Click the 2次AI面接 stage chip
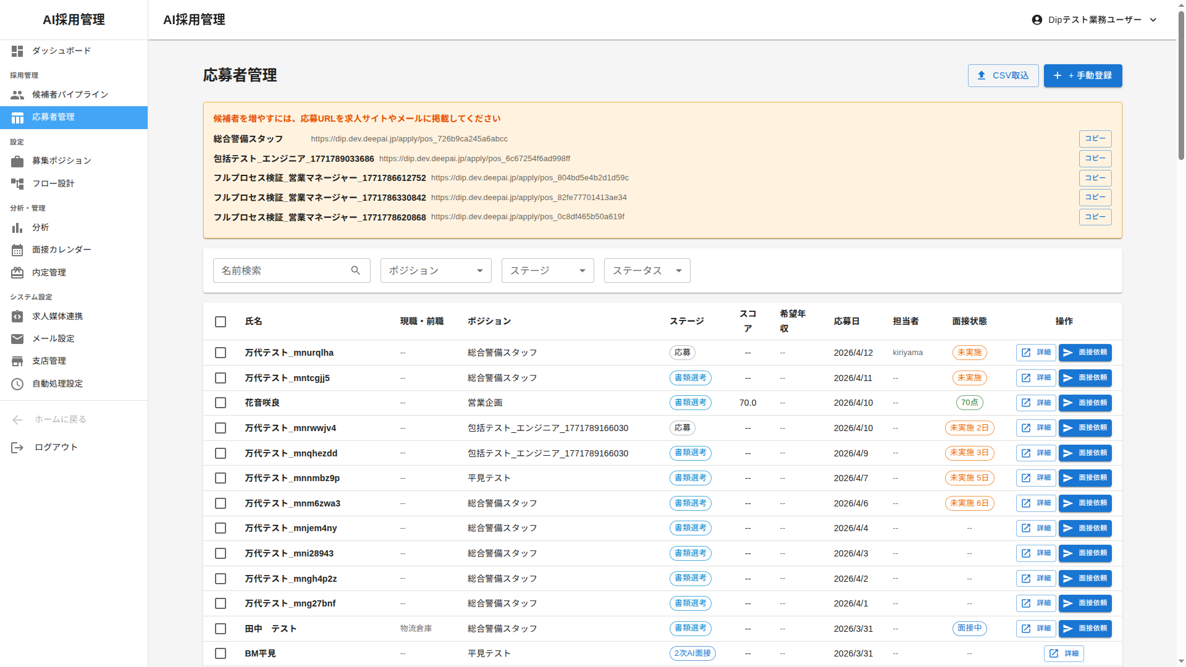Viewport: 1186px width, 667px height. click(692, 653)
